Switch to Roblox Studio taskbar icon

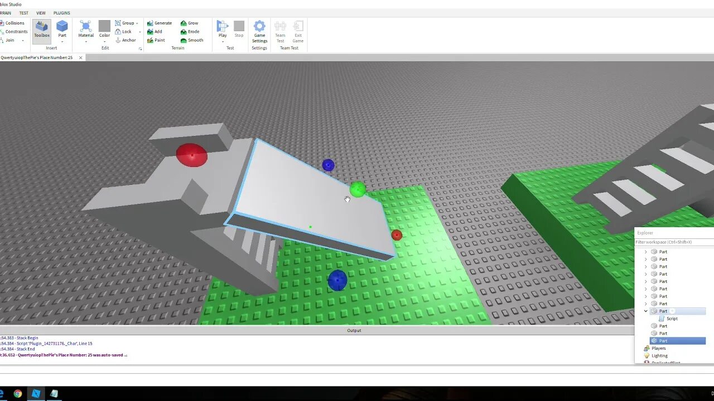pyautogui.click(x=36, y=393)
